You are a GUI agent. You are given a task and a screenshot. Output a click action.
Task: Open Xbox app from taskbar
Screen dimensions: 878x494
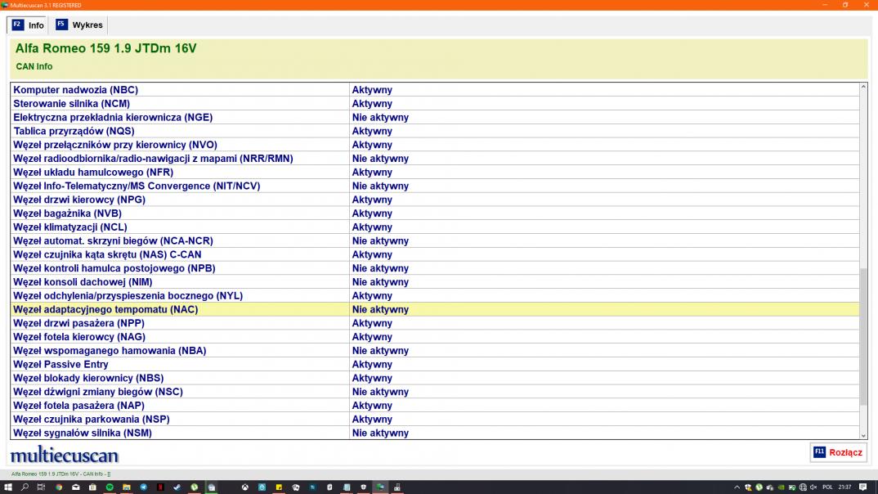(245, 487)
